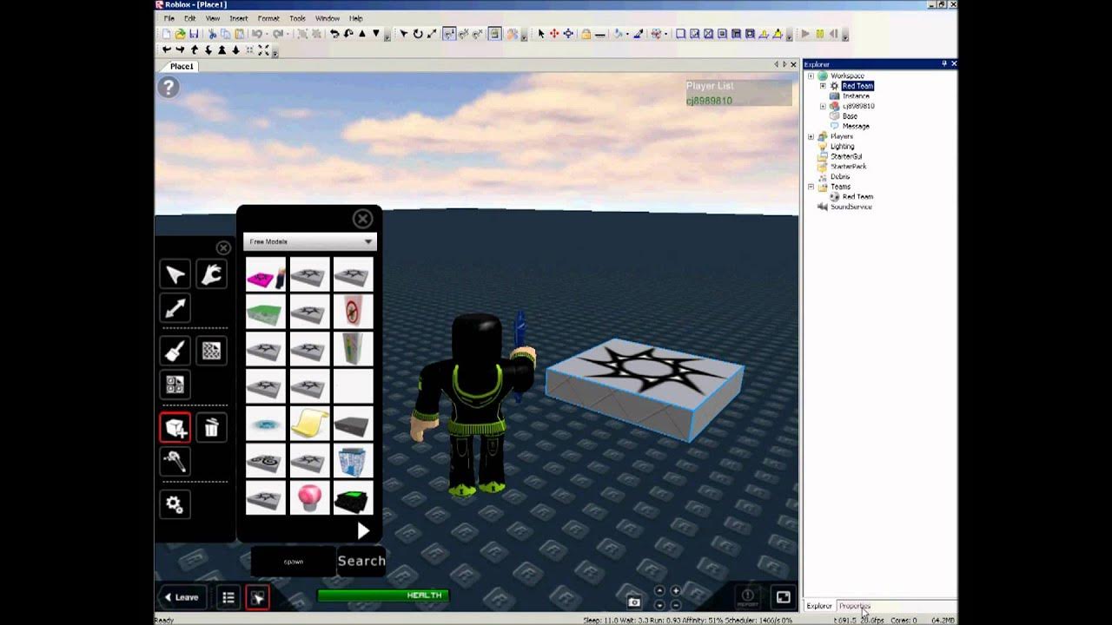
Task: Select SoundService in the Explorer tree
Action: [851, 207]
